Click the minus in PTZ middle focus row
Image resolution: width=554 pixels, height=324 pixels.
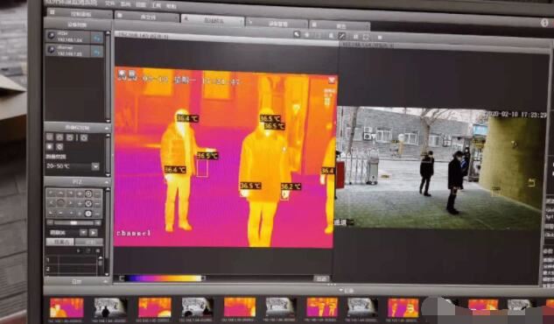pyautogui.click(x=97, y=203)
